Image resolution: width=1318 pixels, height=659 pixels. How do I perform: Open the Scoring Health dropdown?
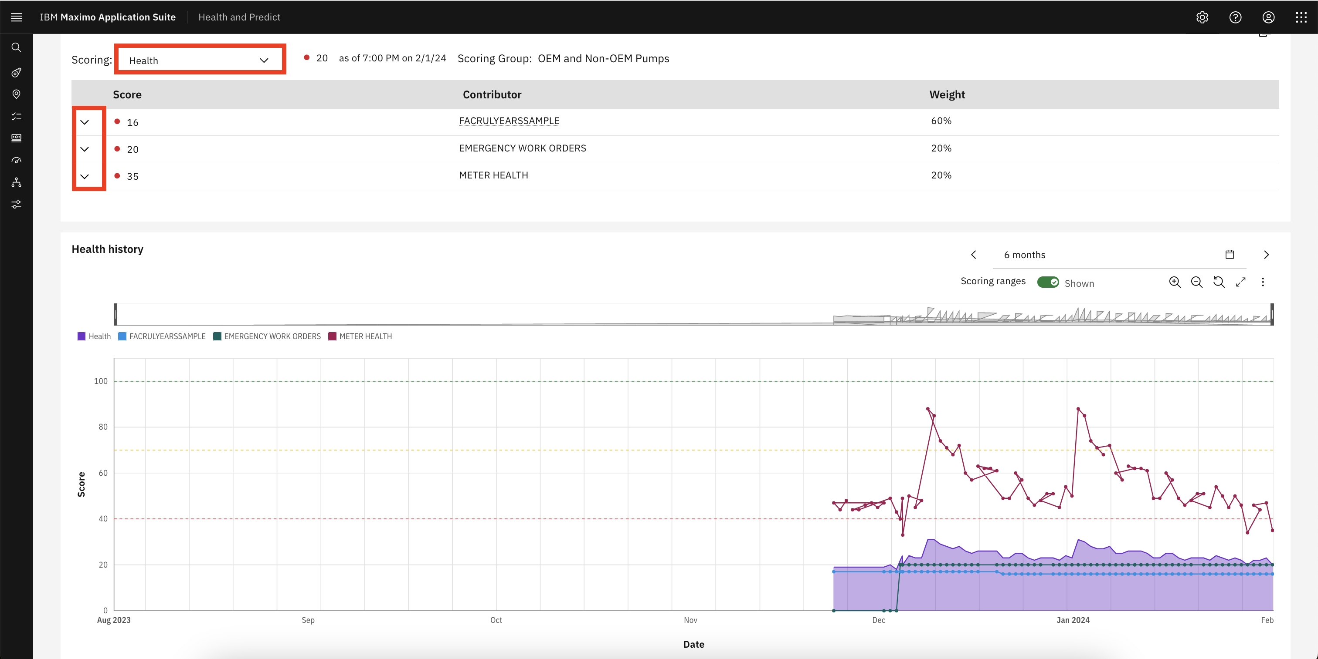tap(200, 60)
